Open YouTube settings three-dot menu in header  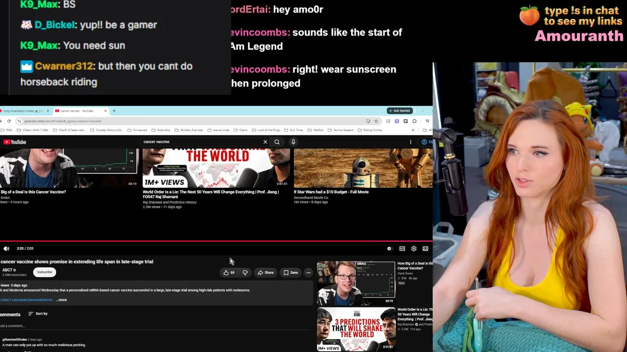tap(410, 142)
